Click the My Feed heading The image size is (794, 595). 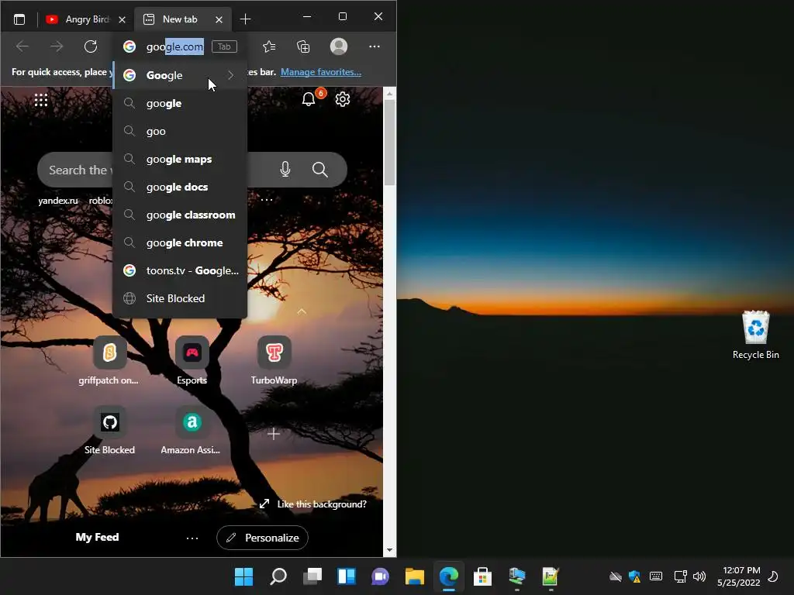97,538
